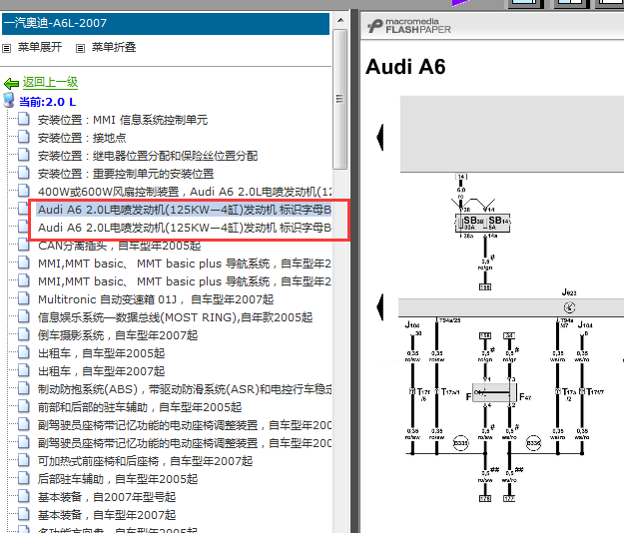
Task: Open 出租车，自车型年2005起
Action: [x=102, y=353]
